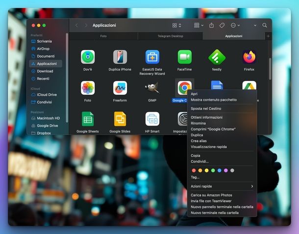Image resolution: width=299 pixels, height=234 pixels.
Task: Switch to the Telegram Desktop tab
Action: (x=170, y=36)
